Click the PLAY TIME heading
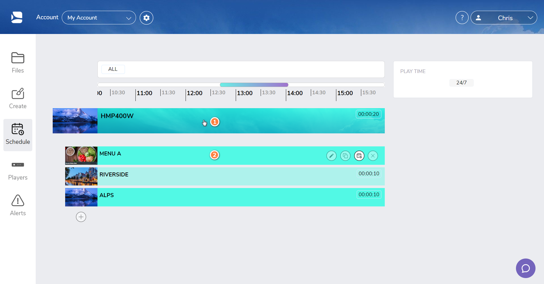The image size is (544, 284). (413, 71)
